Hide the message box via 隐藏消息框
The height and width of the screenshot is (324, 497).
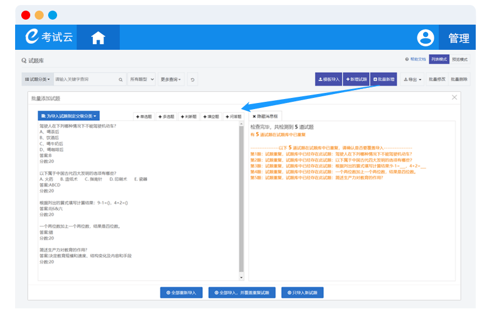265,116
